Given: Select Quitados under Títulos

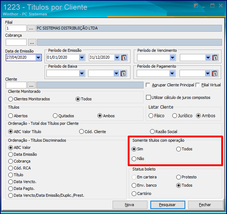Looking at the screenshot, I should tap(55, 116).
